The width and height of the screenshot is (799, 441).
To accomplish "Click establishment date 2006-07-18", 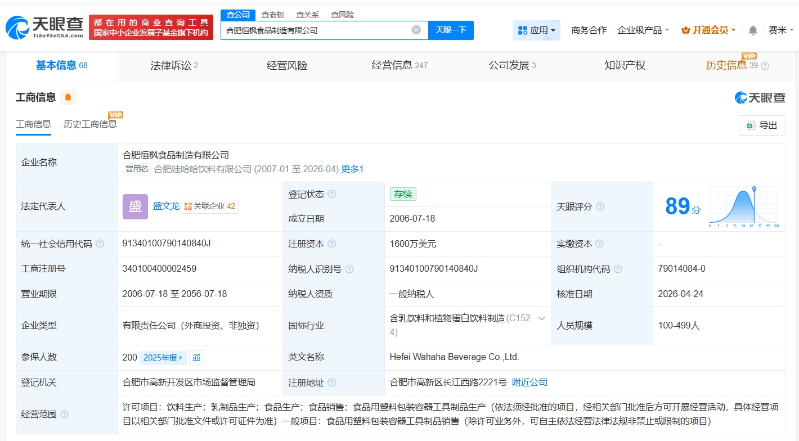I will 412,219.
